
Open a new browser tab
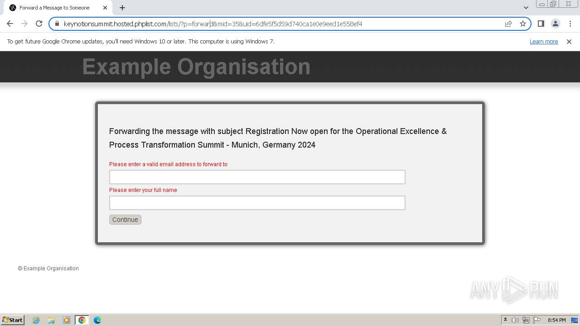click(x=122, y=8)
